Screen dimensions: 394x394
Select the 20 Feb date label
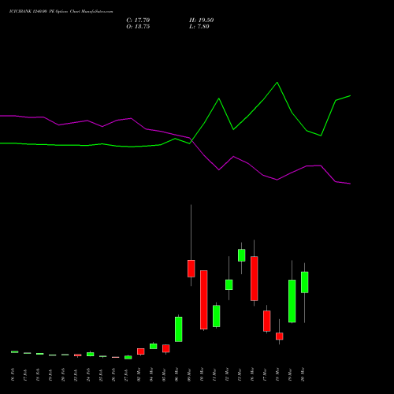pos(63,374)
